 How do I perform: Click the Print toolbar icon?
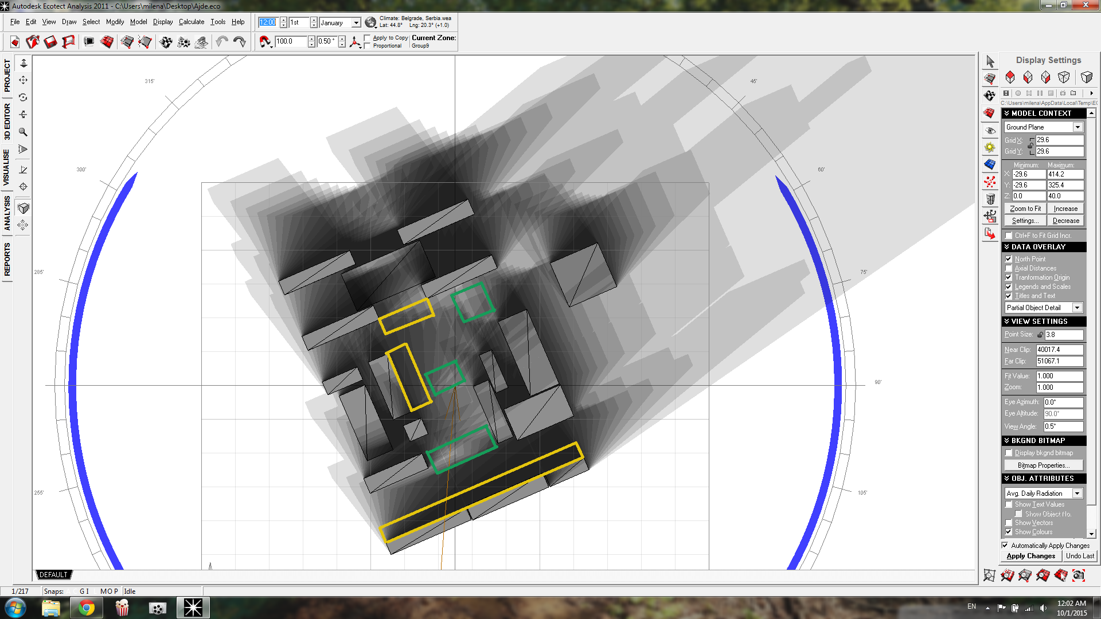pos(68,42)
